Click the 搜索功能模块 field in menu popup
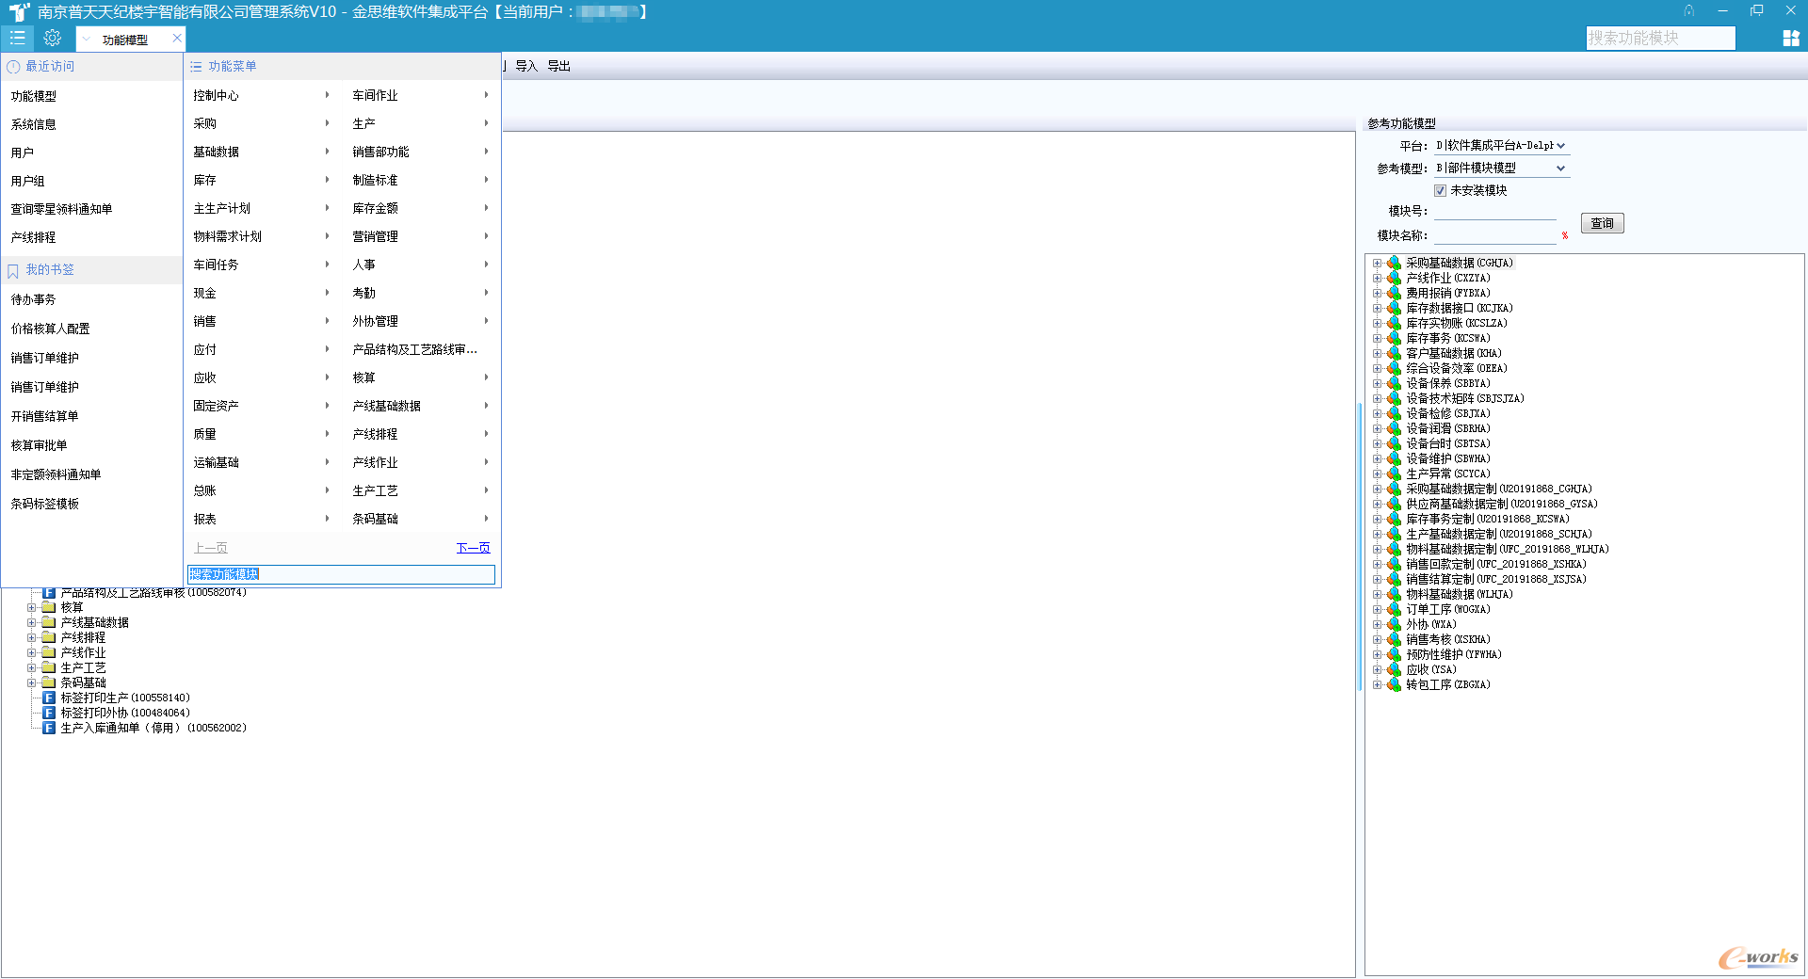The width and height of the screenshot is (1808, 979). coord(341,574)
